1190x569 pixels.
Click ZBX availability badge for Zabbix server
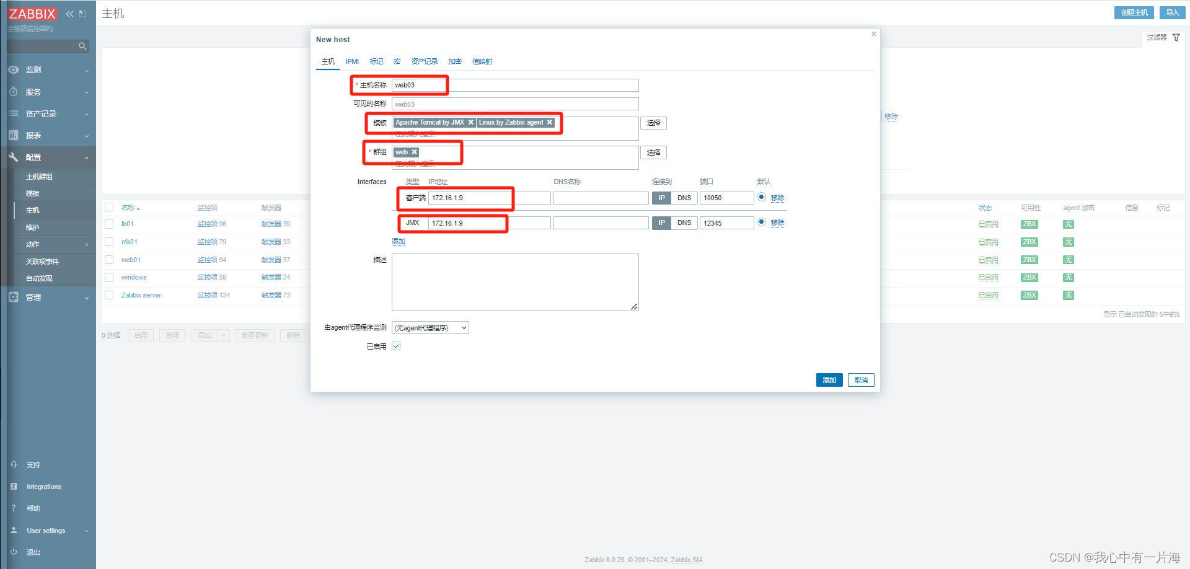(x=1029, y=296)
